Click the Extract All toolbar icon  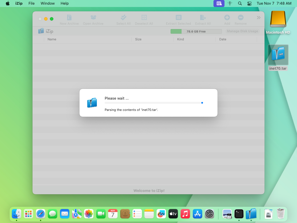tap(203, 17)
